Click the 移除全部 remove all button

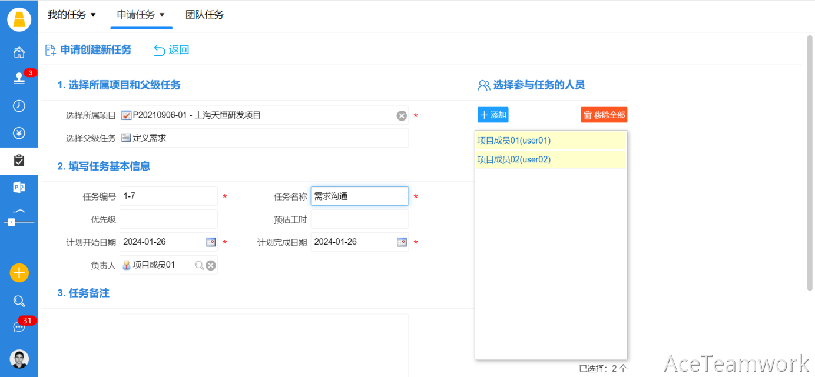point(604,115)
